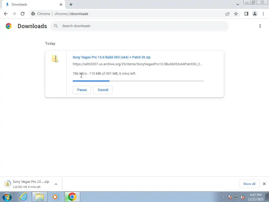Screen dimensions: 269x202
Task: Open the tab search dropdown arrow
Action: pos(237,4)
